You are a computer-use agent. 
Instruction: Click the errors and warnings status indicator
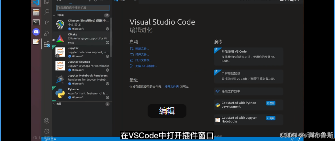[x=50, y=139]
